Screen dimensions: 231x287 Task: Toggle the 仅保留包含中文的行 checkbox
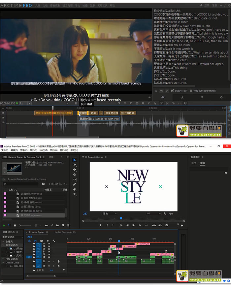coord(191,91)
